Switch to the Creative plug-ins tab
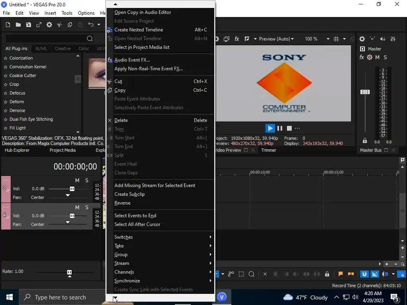 point(63,48)
